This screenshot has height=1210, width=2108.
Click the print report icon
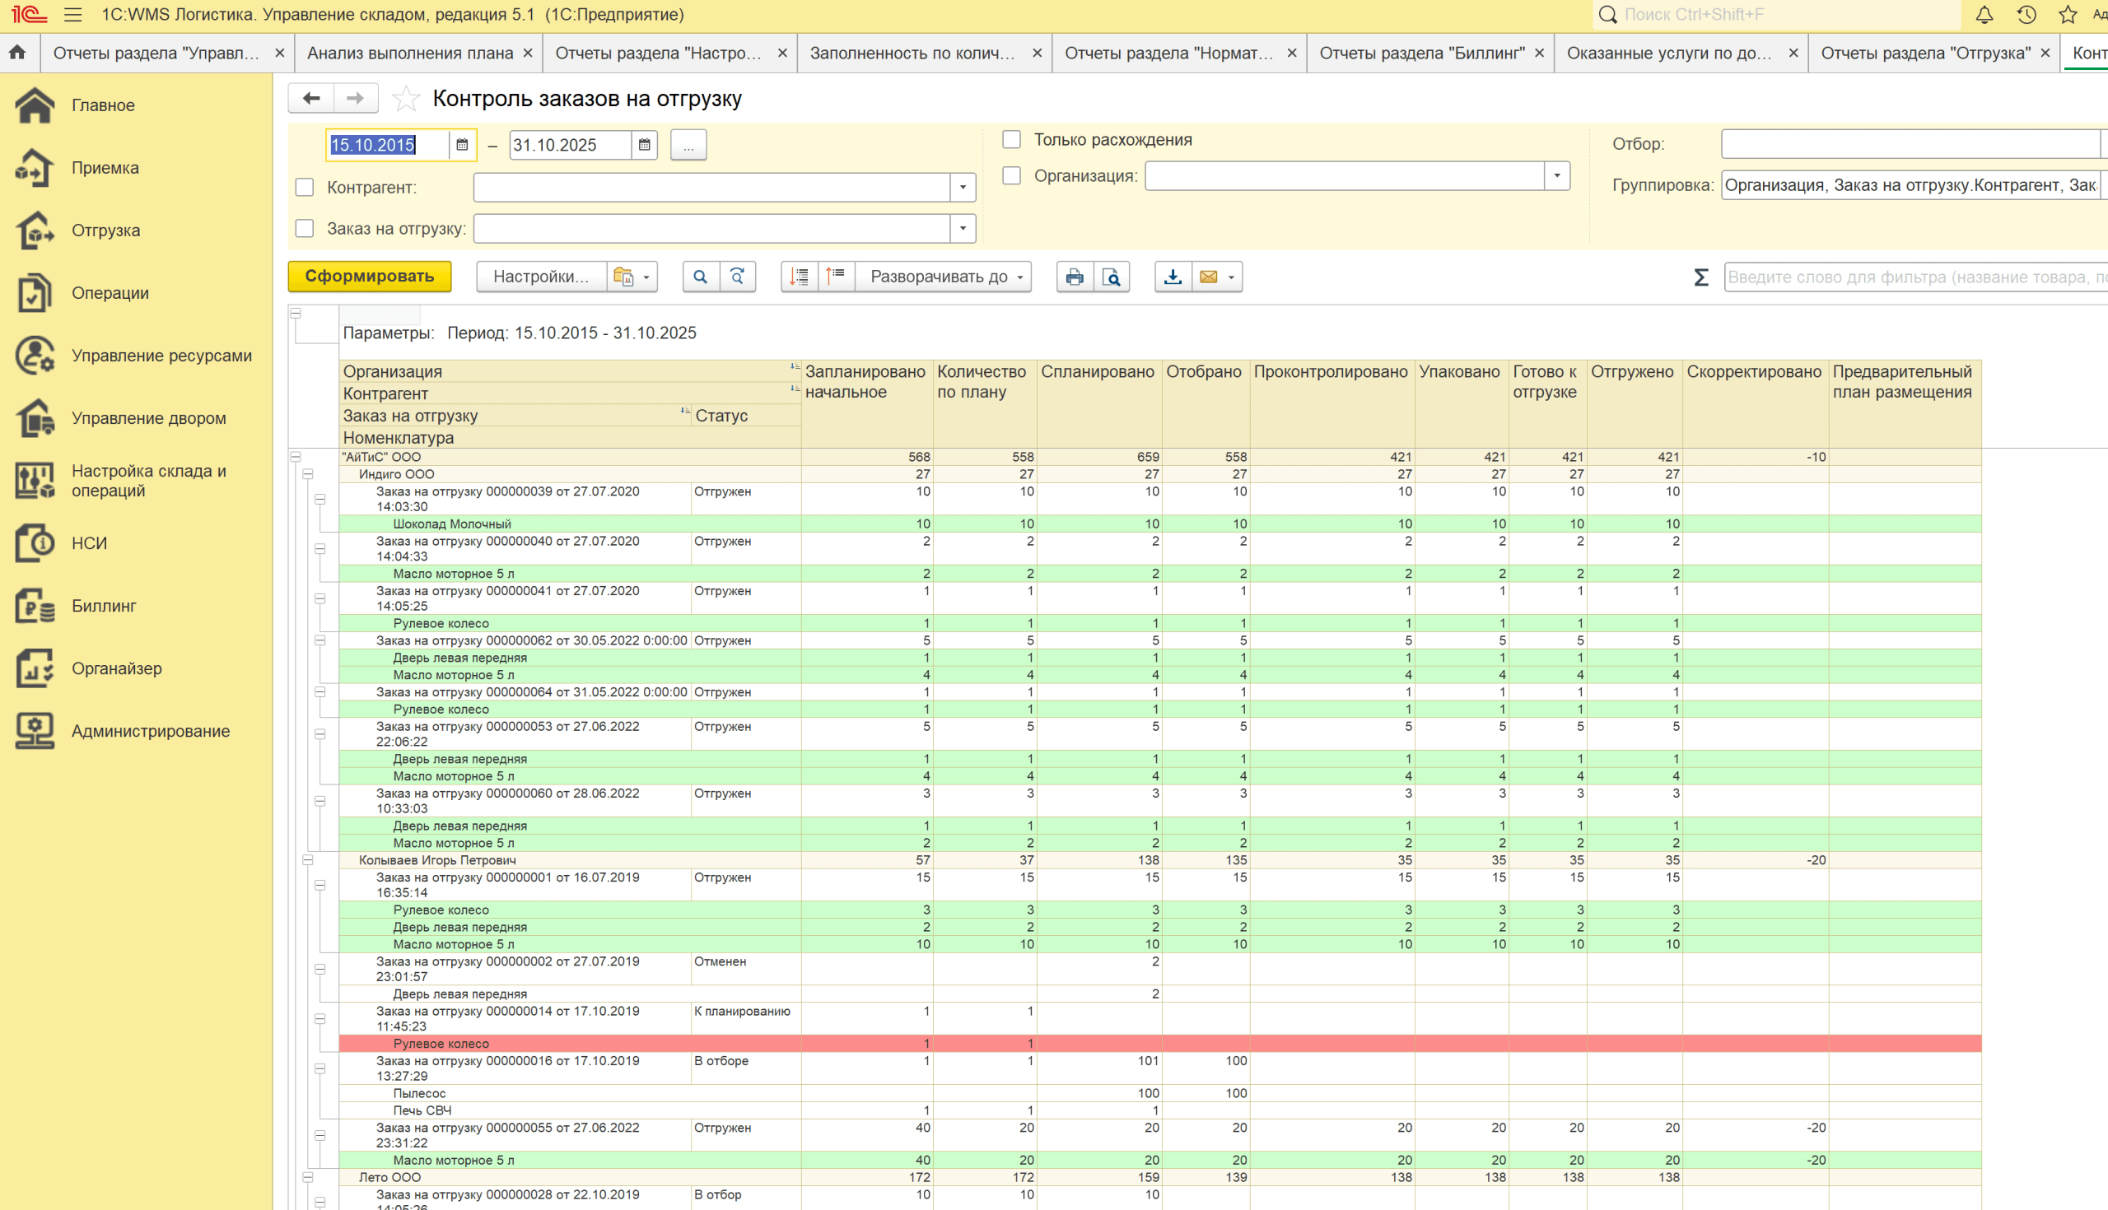[x=1074, y=277]
